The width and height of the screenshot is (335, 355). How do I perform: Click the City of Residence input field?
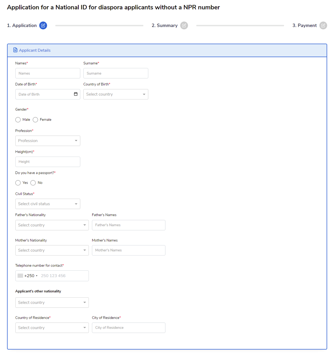pyautogui.click(x=129, y=328)
